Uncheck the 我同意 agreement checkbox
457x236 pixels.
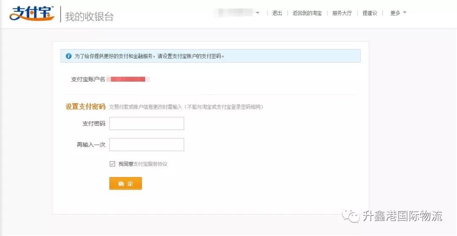tap(112, 164)
